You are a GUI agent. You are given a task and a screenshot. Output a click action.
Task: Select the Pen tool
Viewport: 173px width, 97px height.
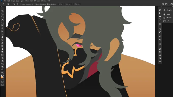pos(2,55)
